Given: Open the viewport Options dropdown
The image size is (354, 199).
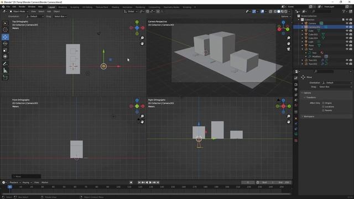Looking at the screenshot, I should (x=285, y=17).
